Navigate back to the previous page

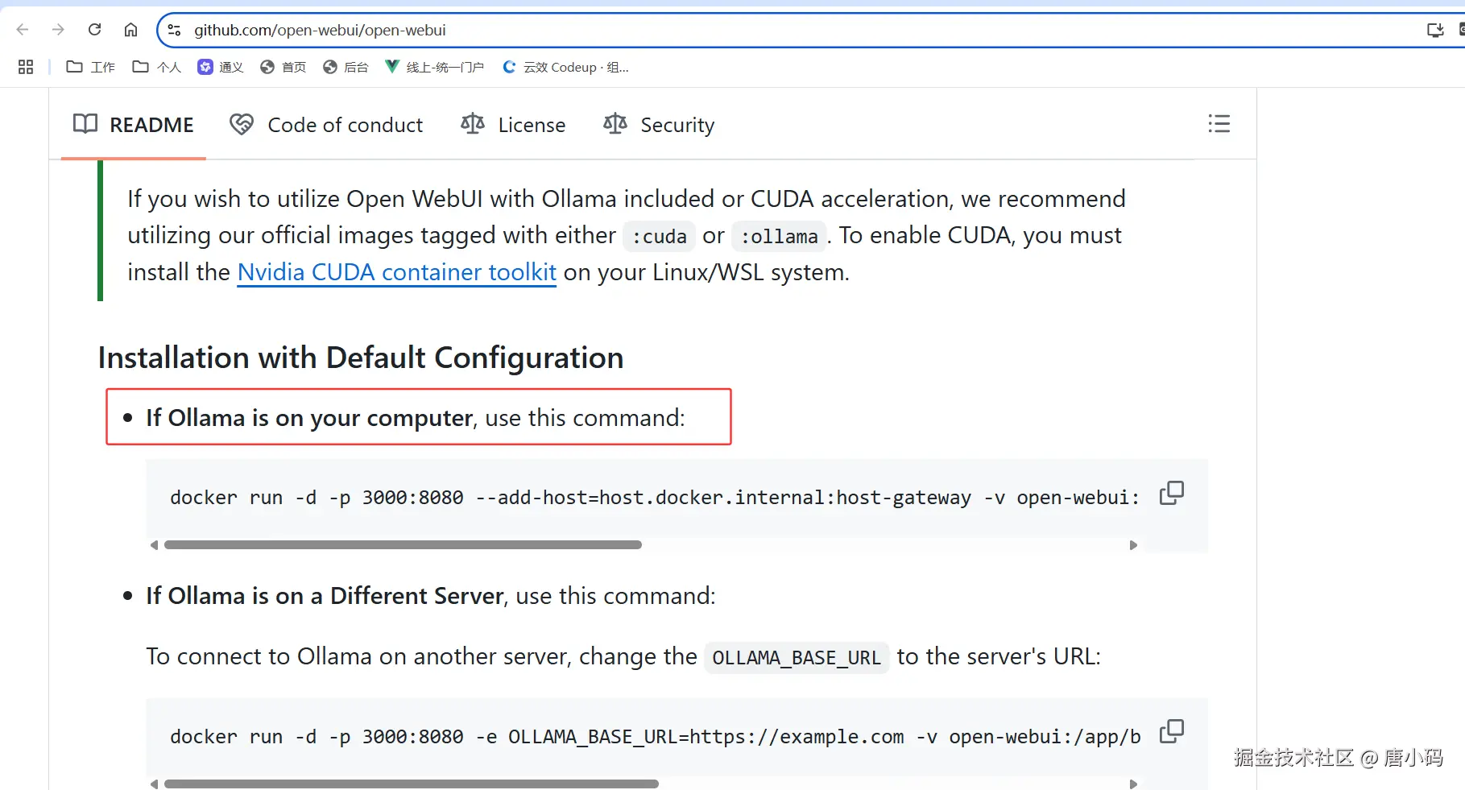[22, 29]
